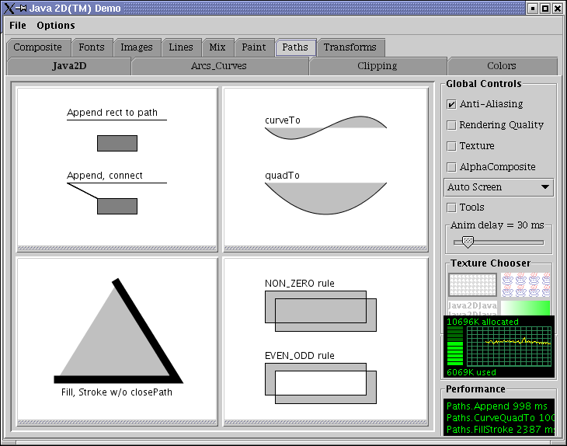Click the curveTo/quadTo curves demo panel

click(325, 166)
